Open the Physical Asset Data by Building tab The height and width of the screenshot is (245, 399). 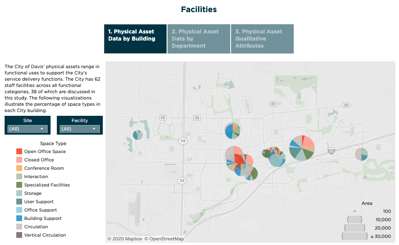point(135,39)
